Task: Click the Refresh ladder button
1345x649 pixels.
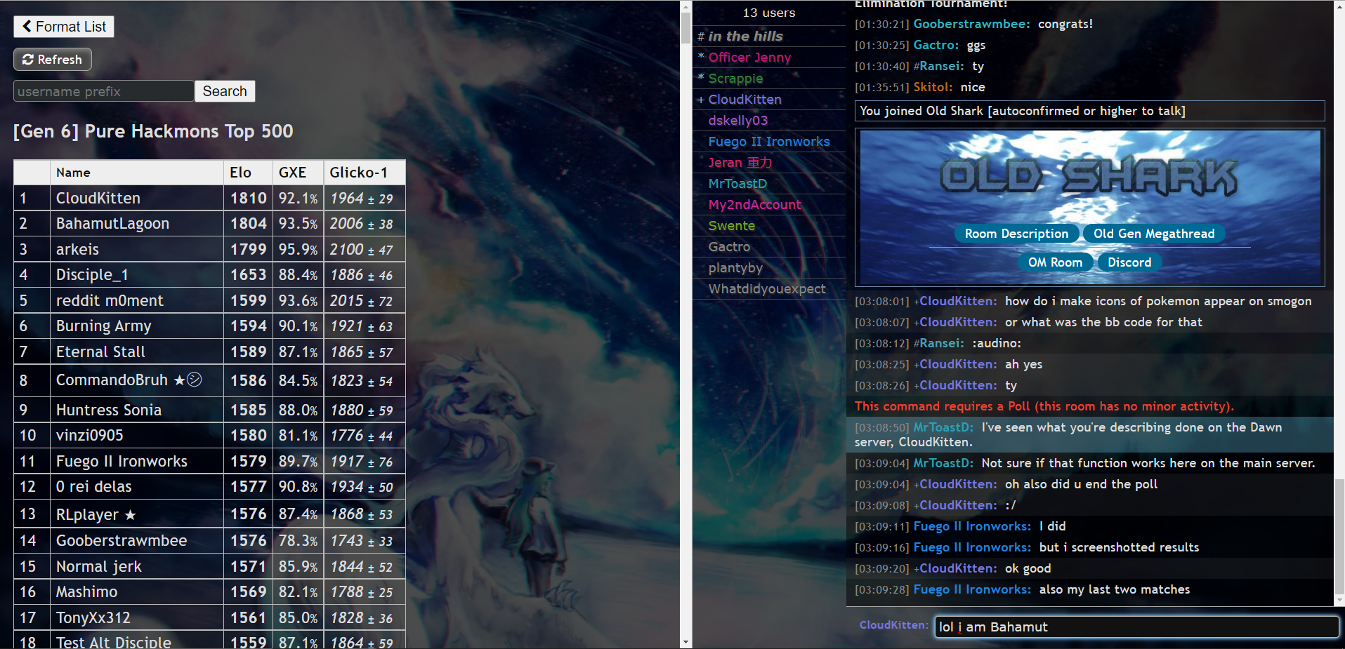Action: [x=53, y=60]
